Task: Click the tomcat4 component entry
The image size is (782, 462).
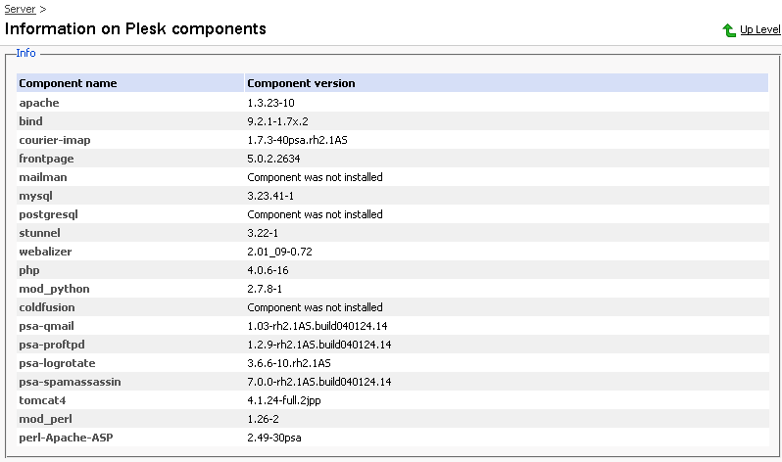Action: [x=42, y=400]
